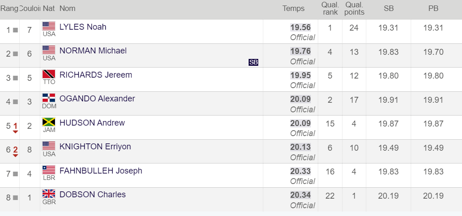The width and height of the screenshot is (462, 216).
Task: Click the PB column header
Action: tap(433, 8)
